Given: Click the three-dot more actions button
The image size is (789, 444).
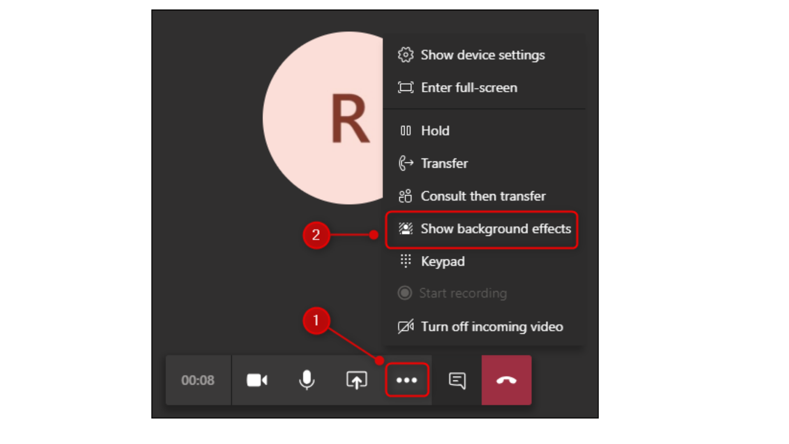Looking at the screenshot, I should click(x=407, y=380).
